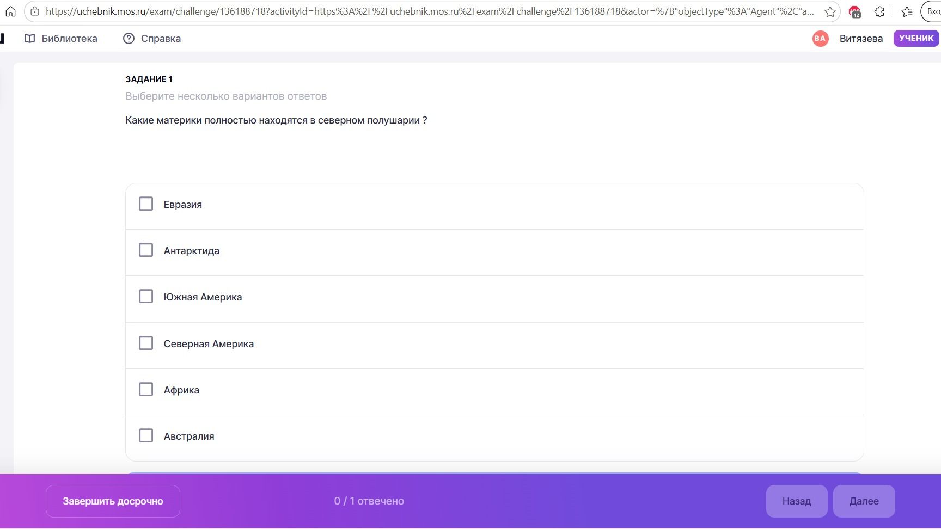The image size is (941, 529).
Task: Tick the Антарктида checkbox
Action: coord(146,250)
